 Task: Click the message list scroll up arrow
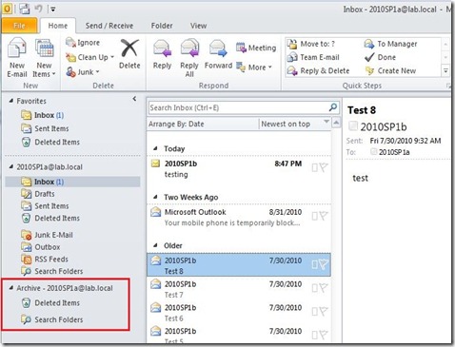336,123
